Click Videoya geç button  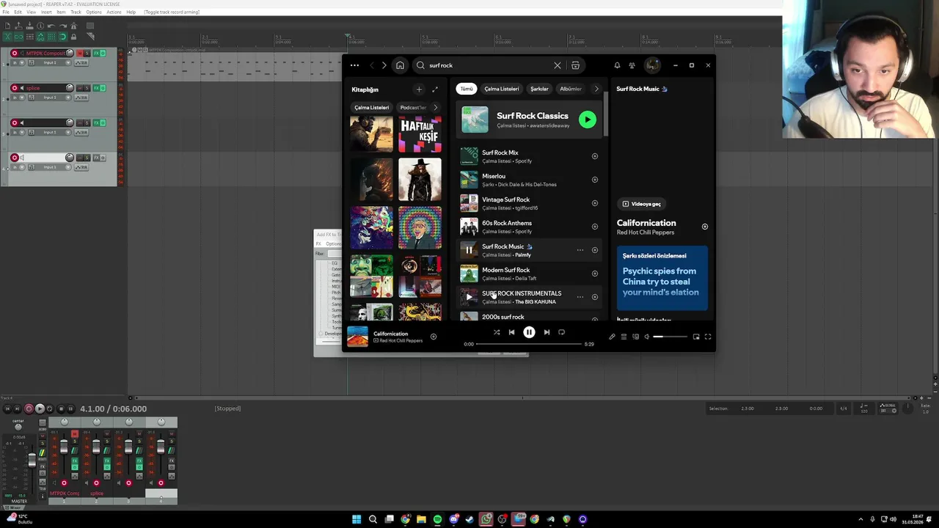tap(642, 204)
